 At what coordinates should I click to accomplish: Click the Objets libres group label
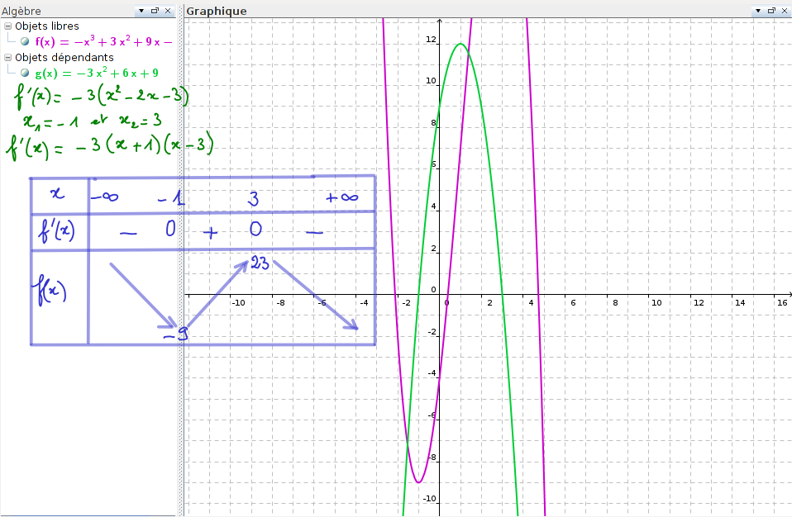47,26
